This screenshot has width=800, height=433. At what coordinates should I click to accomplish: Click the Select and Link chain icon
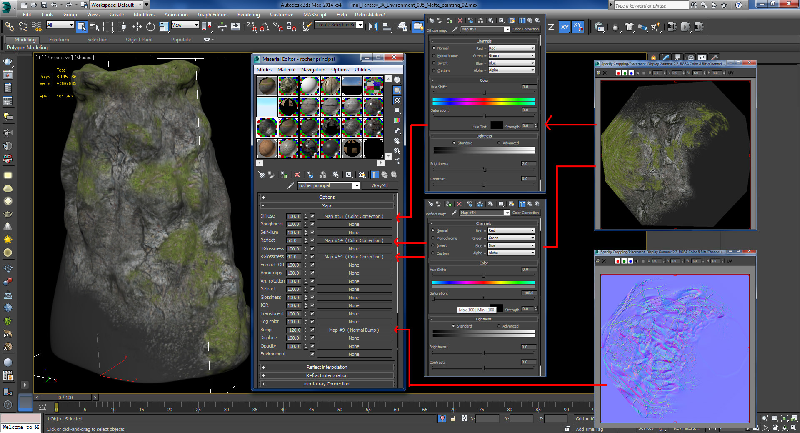(x=9, y=27)
